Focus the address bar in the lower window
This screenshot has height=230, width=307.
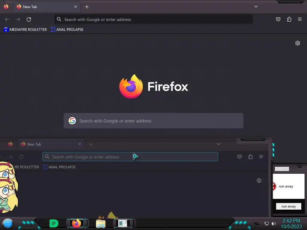(x=130, y=157)
